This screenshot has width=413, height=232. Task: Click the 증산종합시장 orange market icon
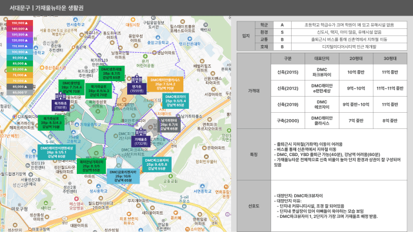(x=42, y=68)
